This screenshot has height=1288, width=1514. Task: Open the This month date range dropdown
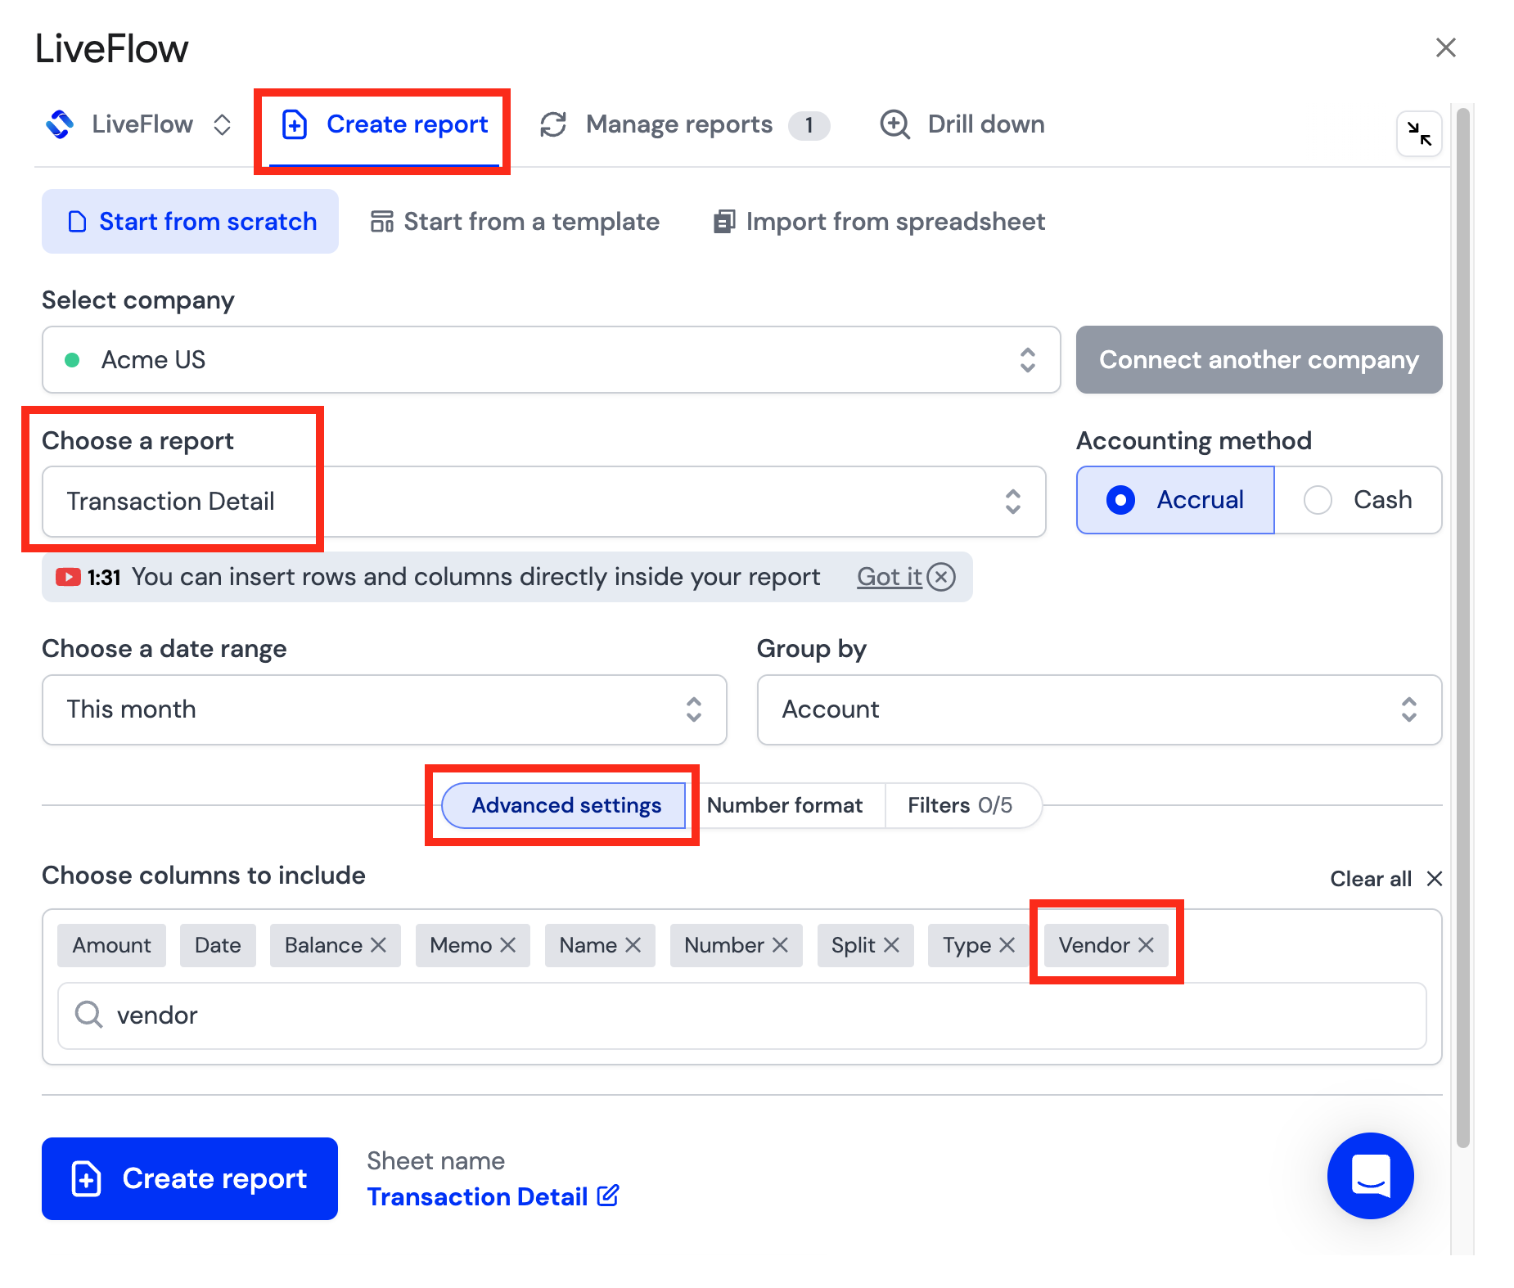point(384,709)
